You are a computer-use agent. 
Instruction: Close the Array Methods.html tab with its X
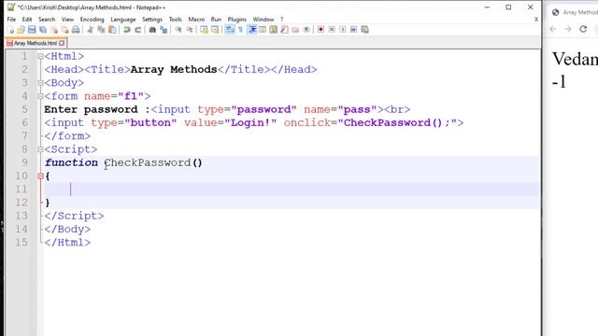click(x=62, y=43)
